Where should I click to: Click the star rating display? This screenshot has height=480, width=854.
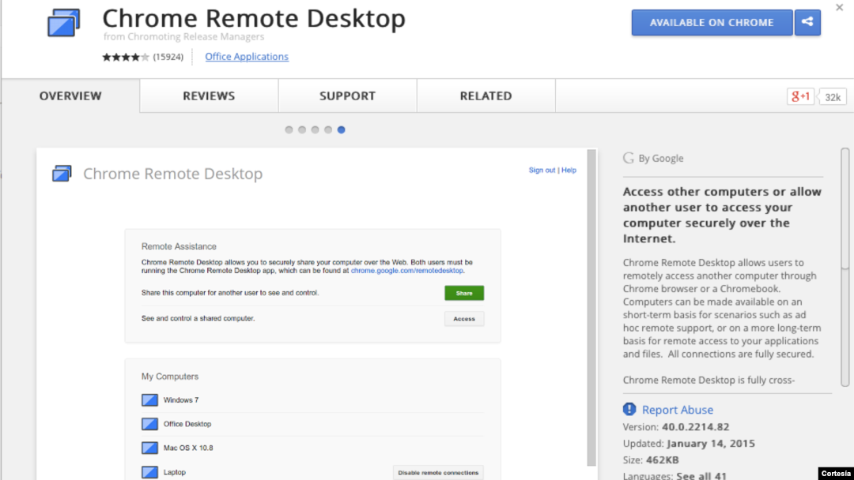pyautogui.click(x=125, y=57)
